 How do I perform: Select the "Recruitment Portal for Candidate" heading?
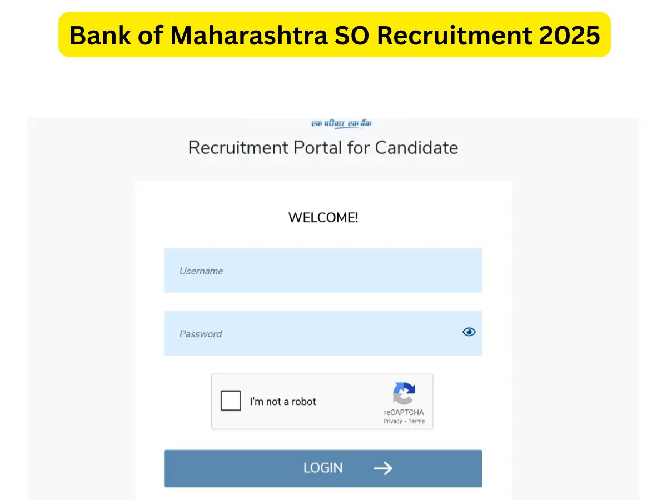323,148
